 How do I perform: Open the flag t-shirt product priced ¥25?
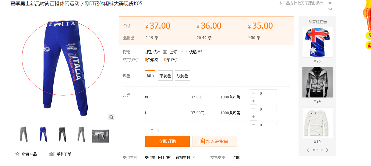[317, 42]
